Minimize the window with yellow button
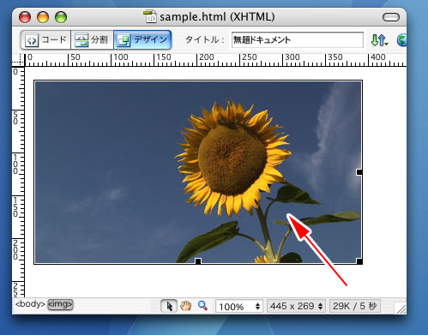This screenshot has height=335, width=428. pyautogui.click(x=43, y=17)
